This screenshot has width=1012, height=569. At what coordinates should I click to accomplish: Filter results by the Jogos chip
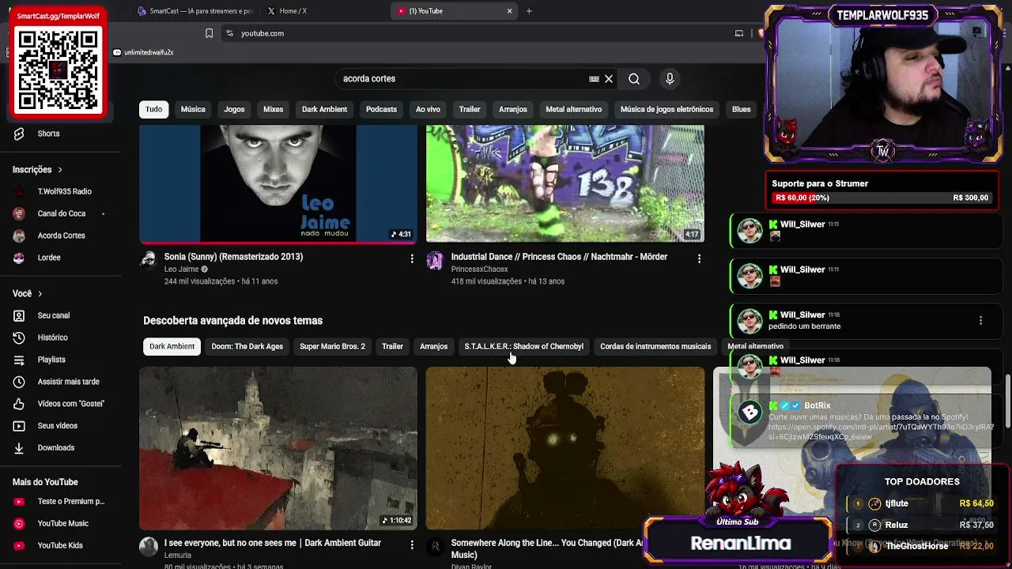pyautogui.click(x=234, y=109)
